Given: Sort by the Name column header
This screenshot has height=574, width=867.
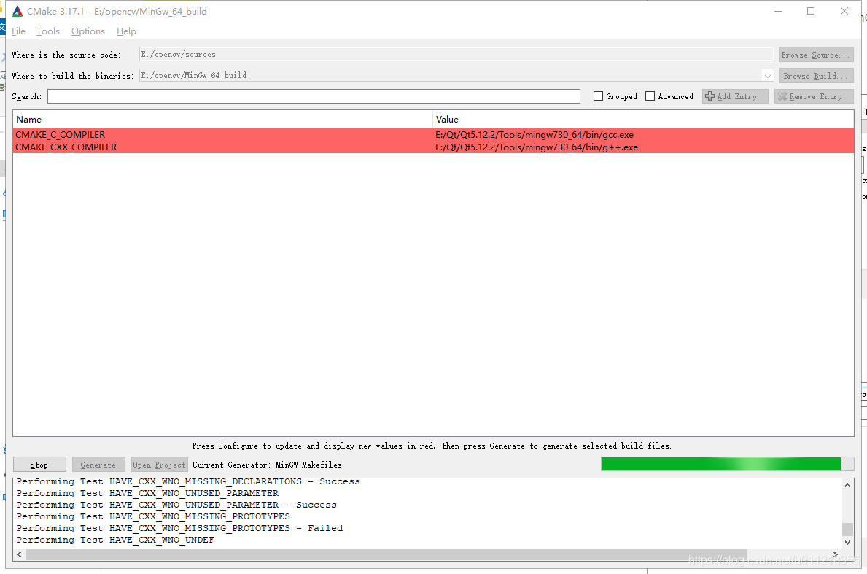Looking at the screenshot, I should click(223, 120).
